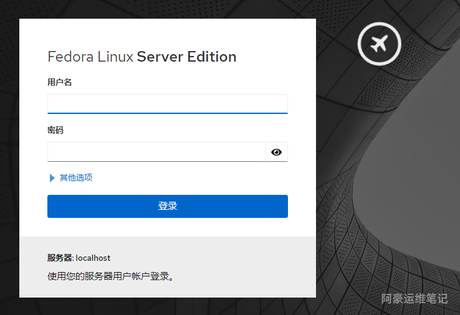Screen dimensions: 460x315
Task: Click the 用户名 field label
Action: click(x=60, y=82)
